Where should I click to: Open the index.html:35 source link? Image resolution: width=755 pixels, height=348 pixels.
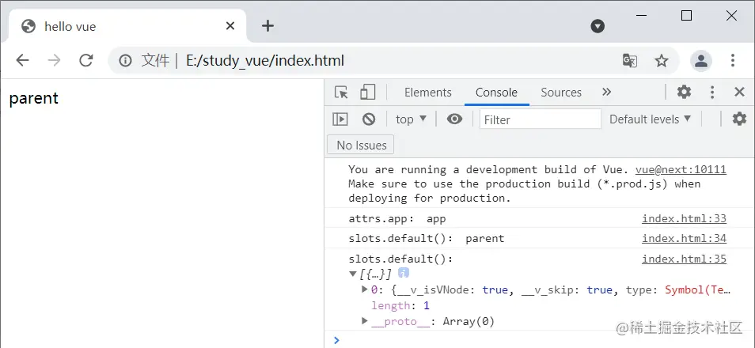coord(684,259)
